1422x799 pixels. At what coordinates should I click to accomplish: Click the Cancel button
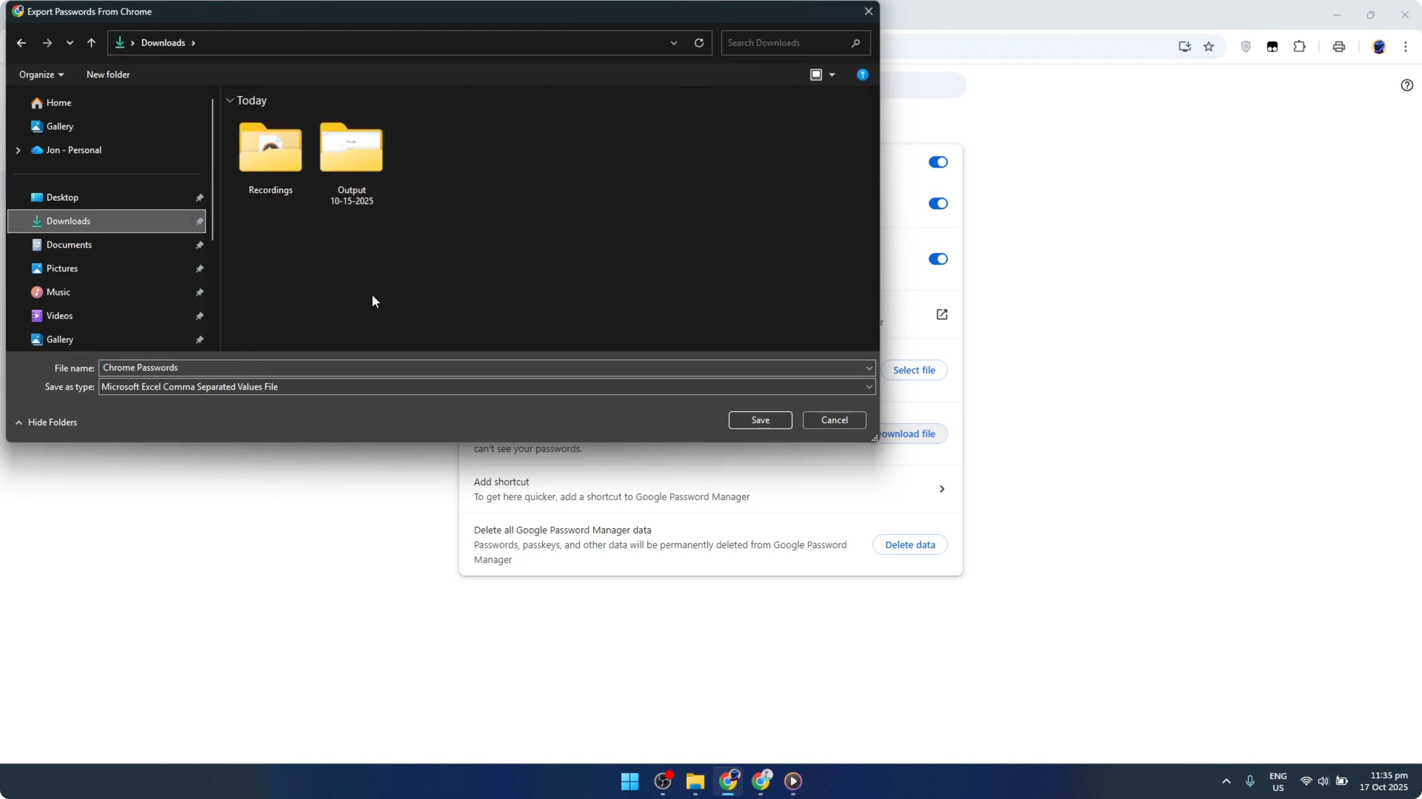pyautogui.click(x=834, y=420)
